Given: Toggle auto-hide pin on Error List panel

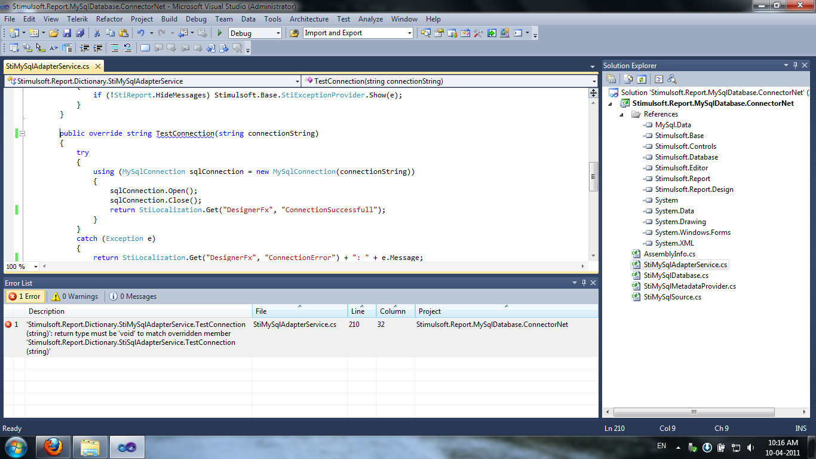Looking at the screenshot, I should point(583,283).
